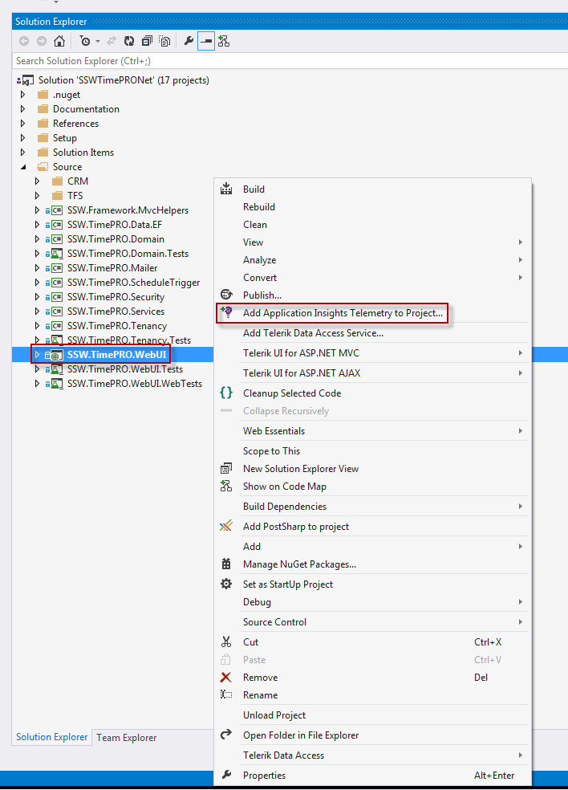This screenshot has height=790, width=568.
Task: Click the Collapse All toolbar icon
Action: 147,41
